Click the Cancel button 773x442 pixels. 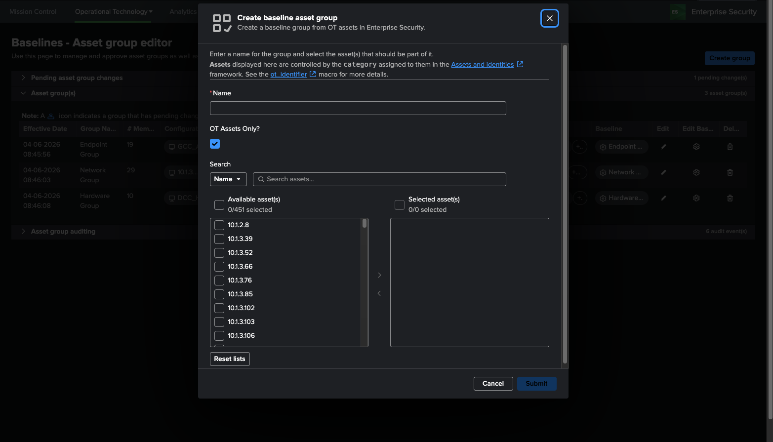pos(493,384)
